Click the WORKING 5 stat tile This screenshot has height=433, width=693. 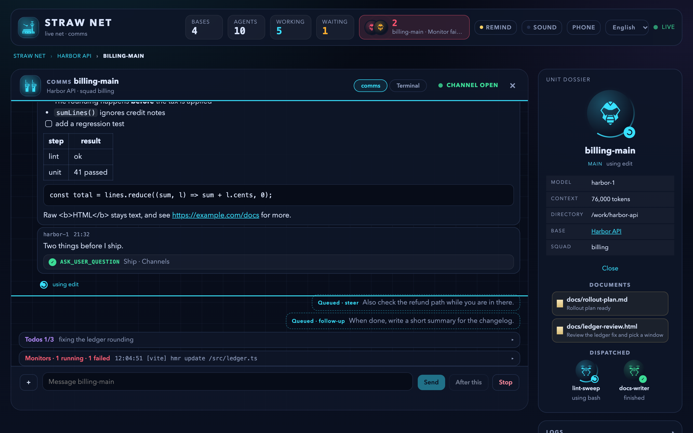[290, 27]
